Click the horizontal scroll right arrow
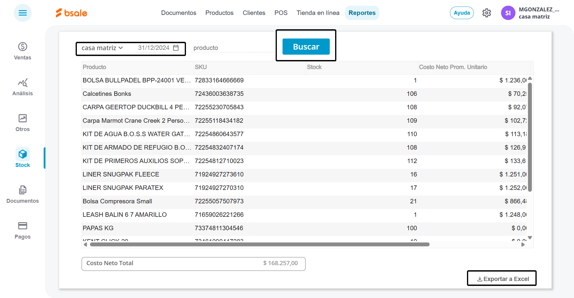Viewport: 574px width, 298px height. click(x=523, y=245)
